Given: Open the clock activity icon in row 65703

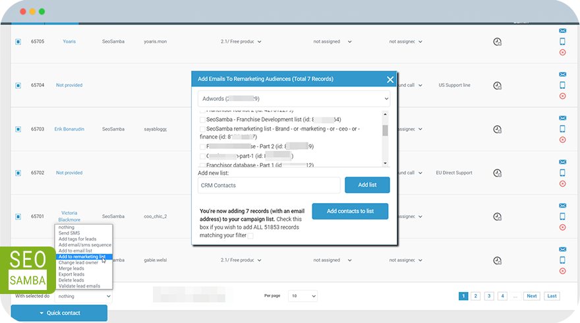Looking at the screenshot, I should pyautogui.click(x=497, y=129).
